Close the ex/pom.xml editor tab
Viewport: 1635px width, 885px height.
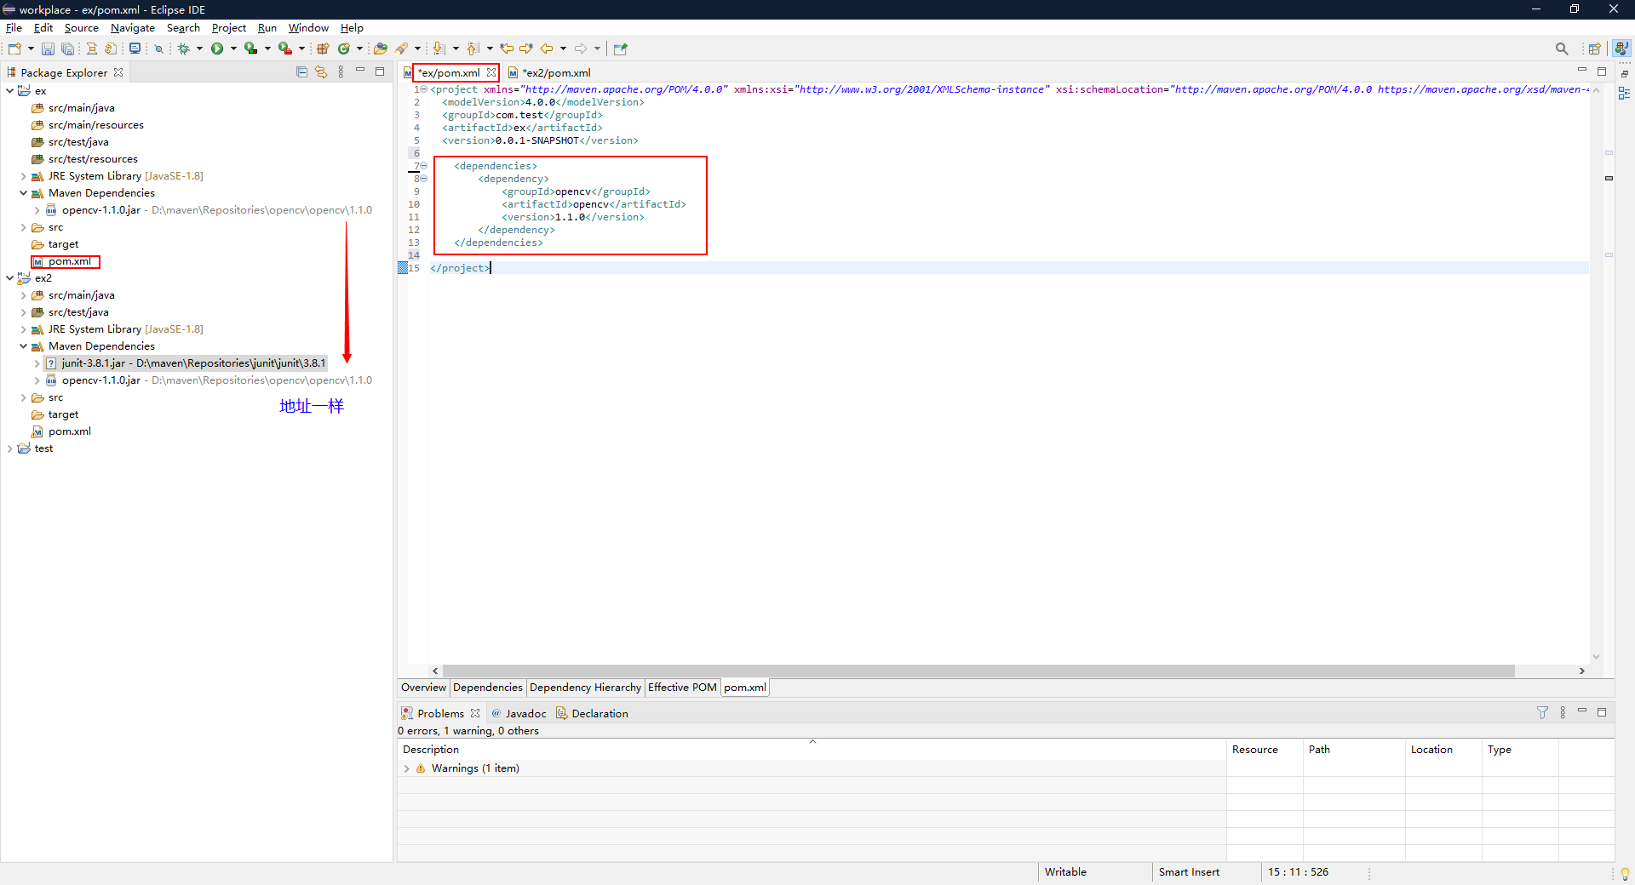[x=491, y=73]
